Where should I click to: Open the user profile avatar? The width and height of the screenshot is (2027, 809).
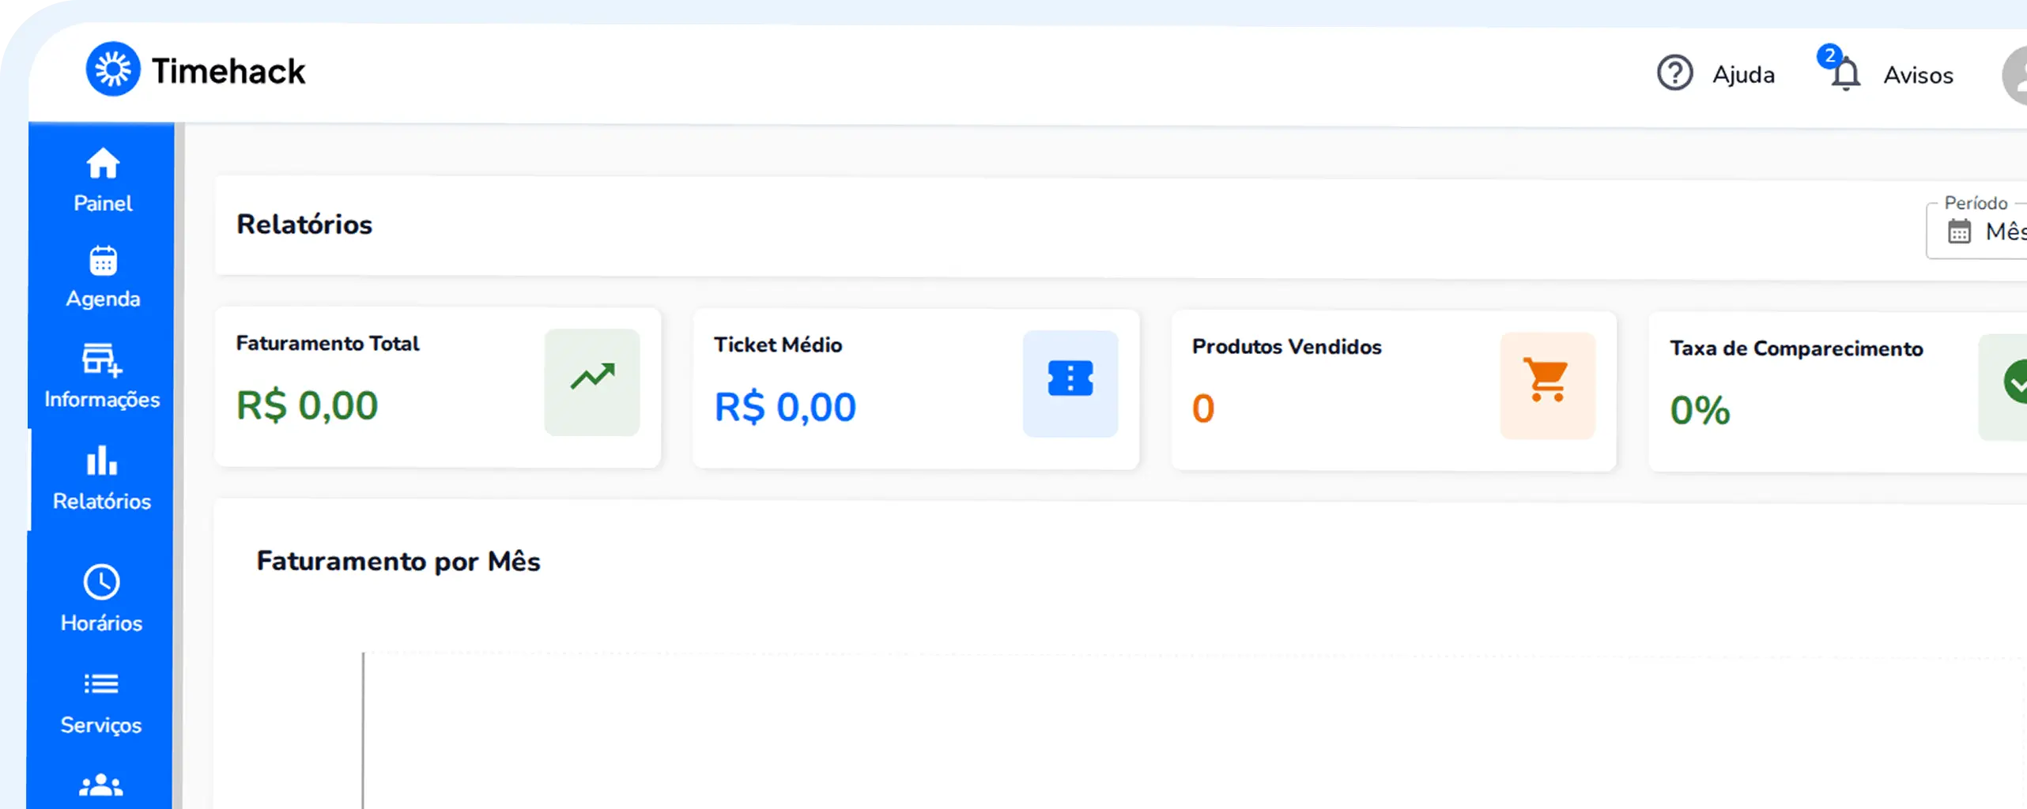click(x=2017, y=76)
